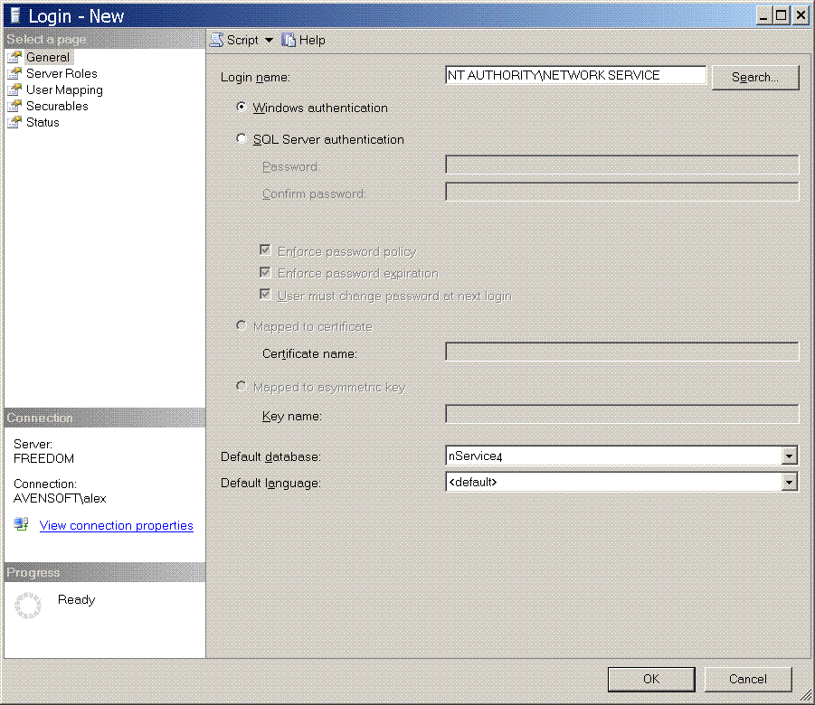This screenshot has width=815, height=705.
Task: Click the Status page icon
Action: [x=14, y=122]
